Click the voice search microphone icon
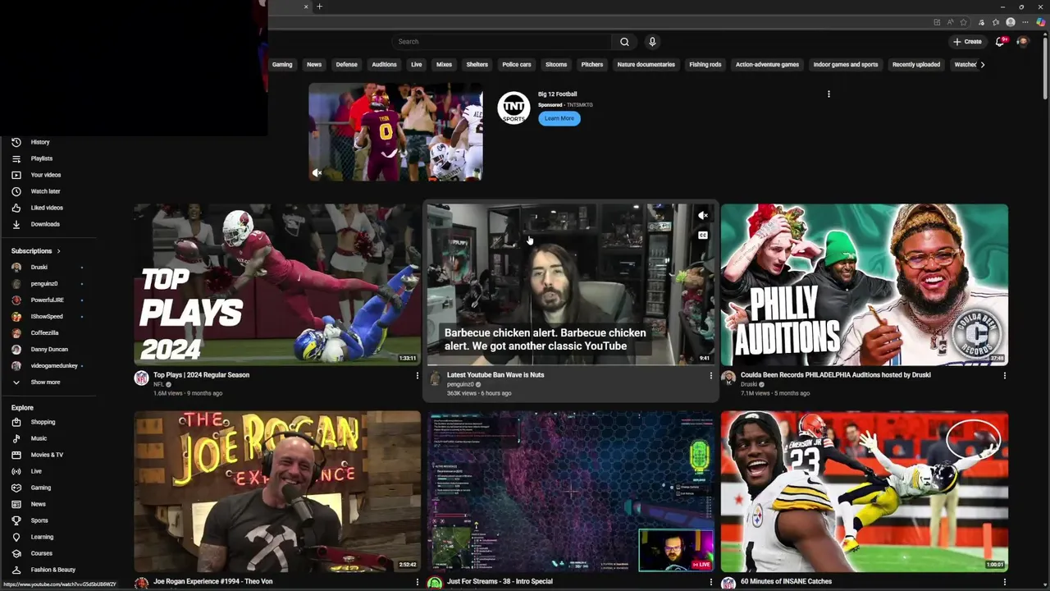Image resolution: width=1050 pixels, height=591 pixels. (652, 42)
